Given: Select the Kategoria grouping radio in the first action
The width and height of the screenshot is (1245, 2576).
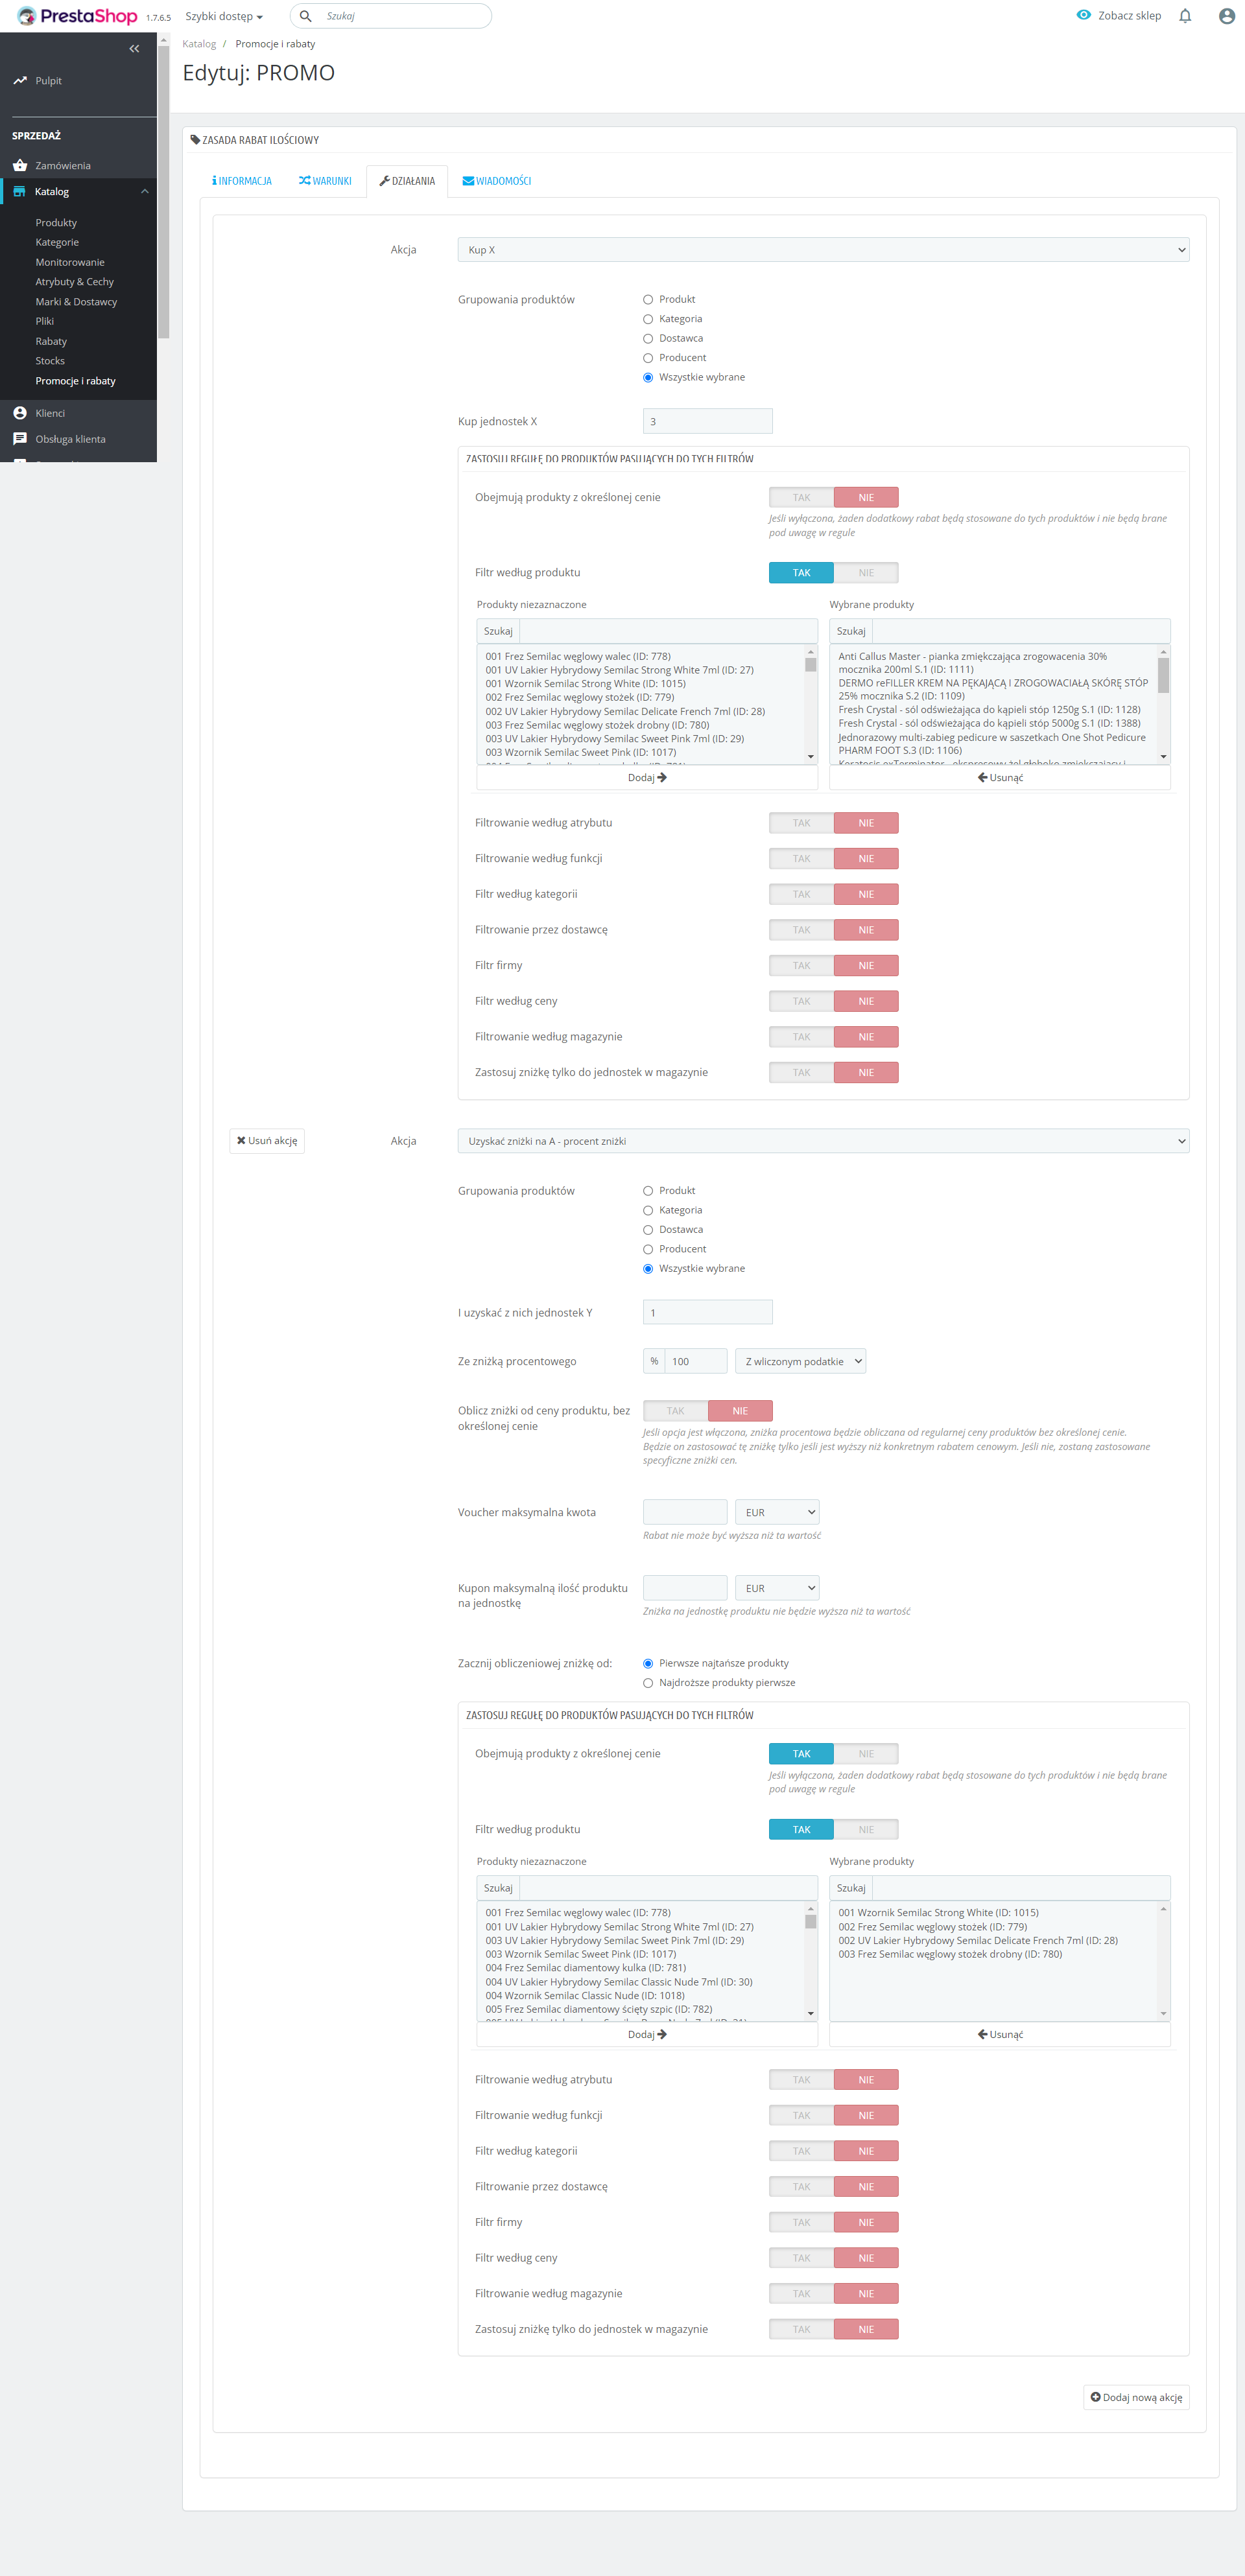Looking at the screenshot, I should [648, 319].
